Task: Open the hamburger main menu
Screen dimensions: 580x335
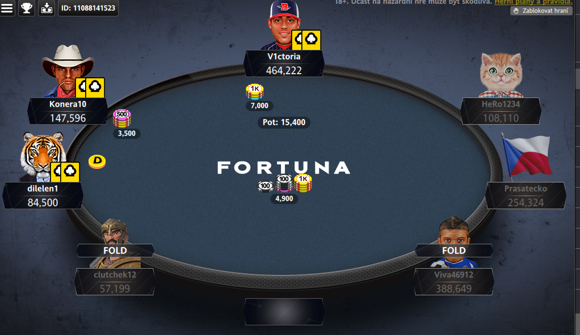Action: click(7, 8)
